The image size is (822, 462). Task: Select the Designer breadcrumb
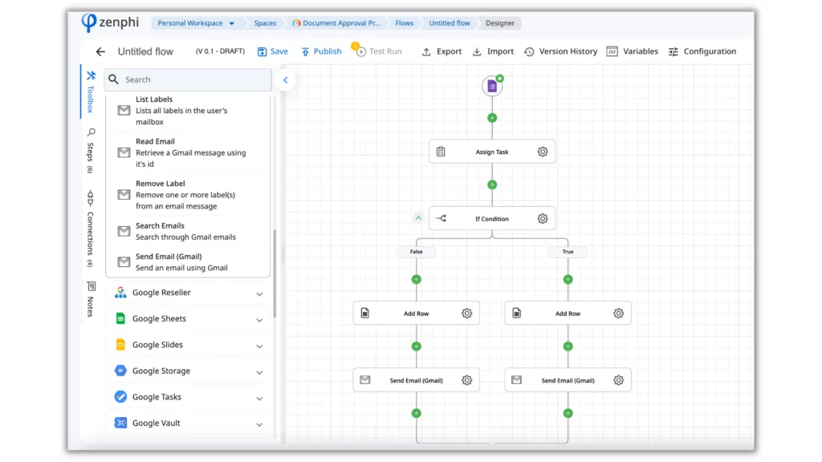click(499, 23)
